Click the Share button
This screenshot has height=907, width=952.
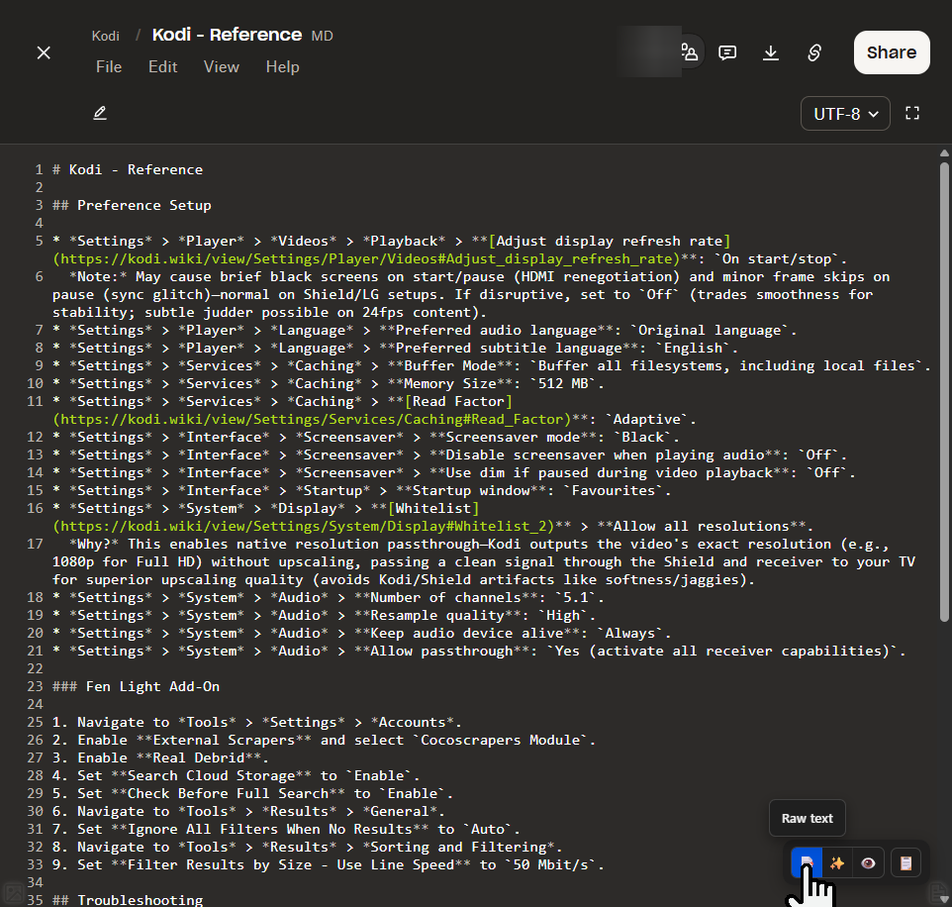(892, 52)
